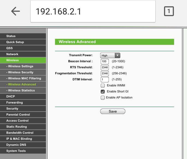Click the Beacon Interval input field
The image size is (187, 159).
[x=105, y=61]
